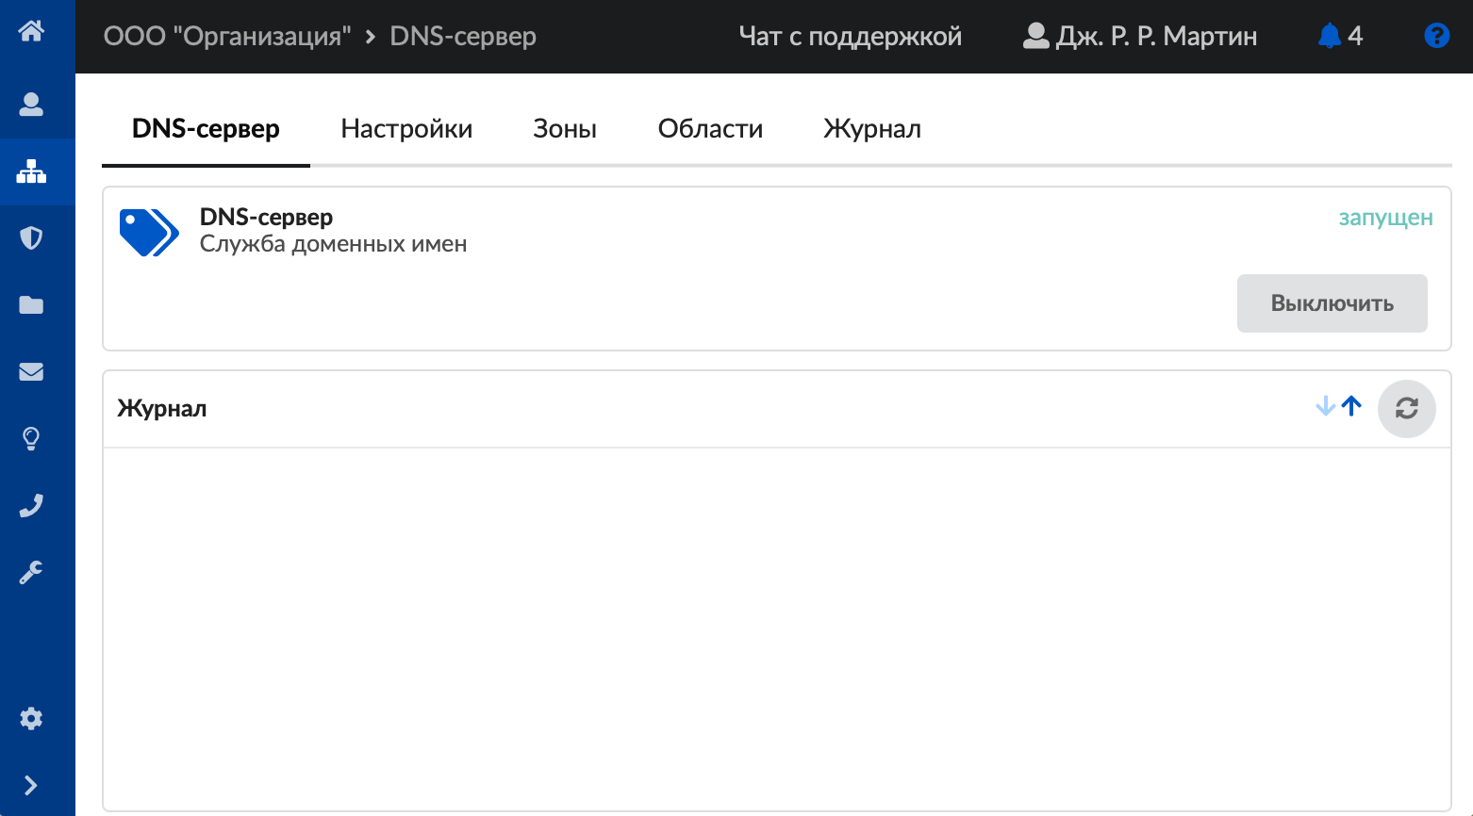
Task: Open the home icon in sidebar
Action: click(31, 32)
